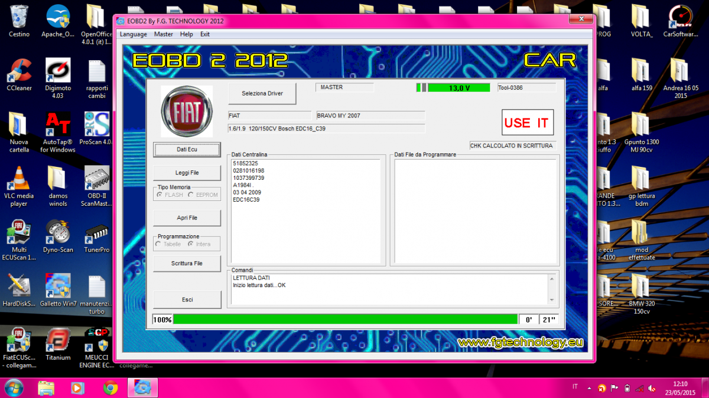Image resolution: width=709 pixels, height=398 pixels.
Task: Open the Windows Start menu
Action: point(14,387)
